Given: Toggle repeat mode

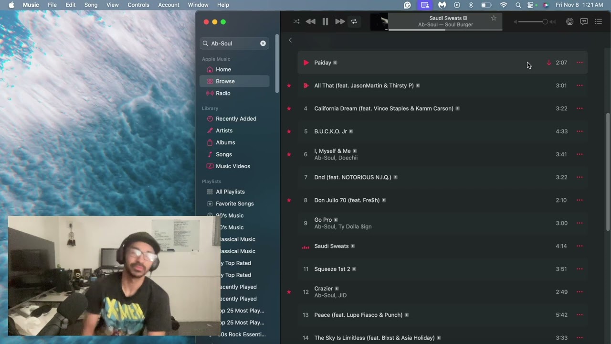Looking at the screenshot, I should [354, 21].
